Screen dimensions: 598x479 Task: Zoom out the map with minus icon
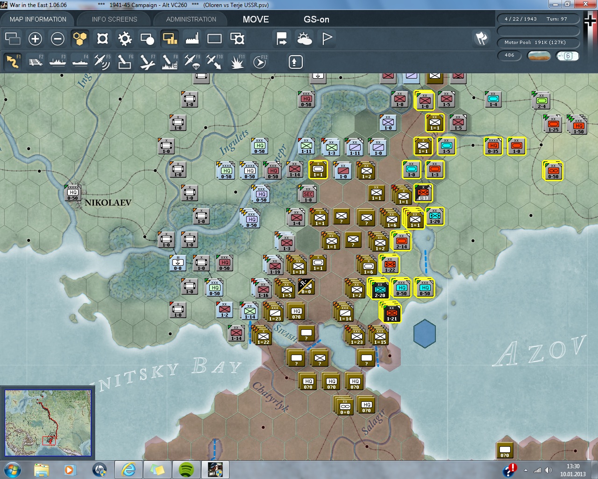click(57, 39)
